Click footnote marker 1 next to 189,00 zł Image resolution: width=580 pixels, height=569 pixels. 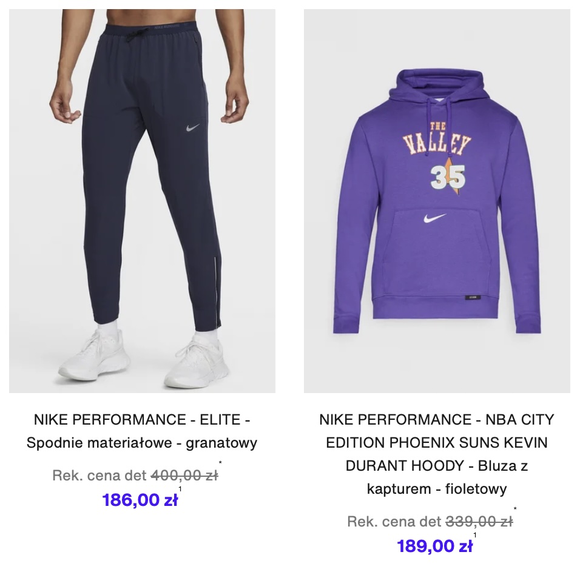pos(475,536)
